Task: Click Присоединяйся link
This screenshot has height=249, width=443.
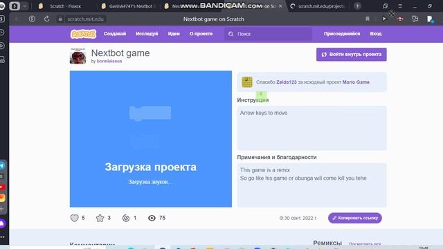Action: (x=342, y=34)
